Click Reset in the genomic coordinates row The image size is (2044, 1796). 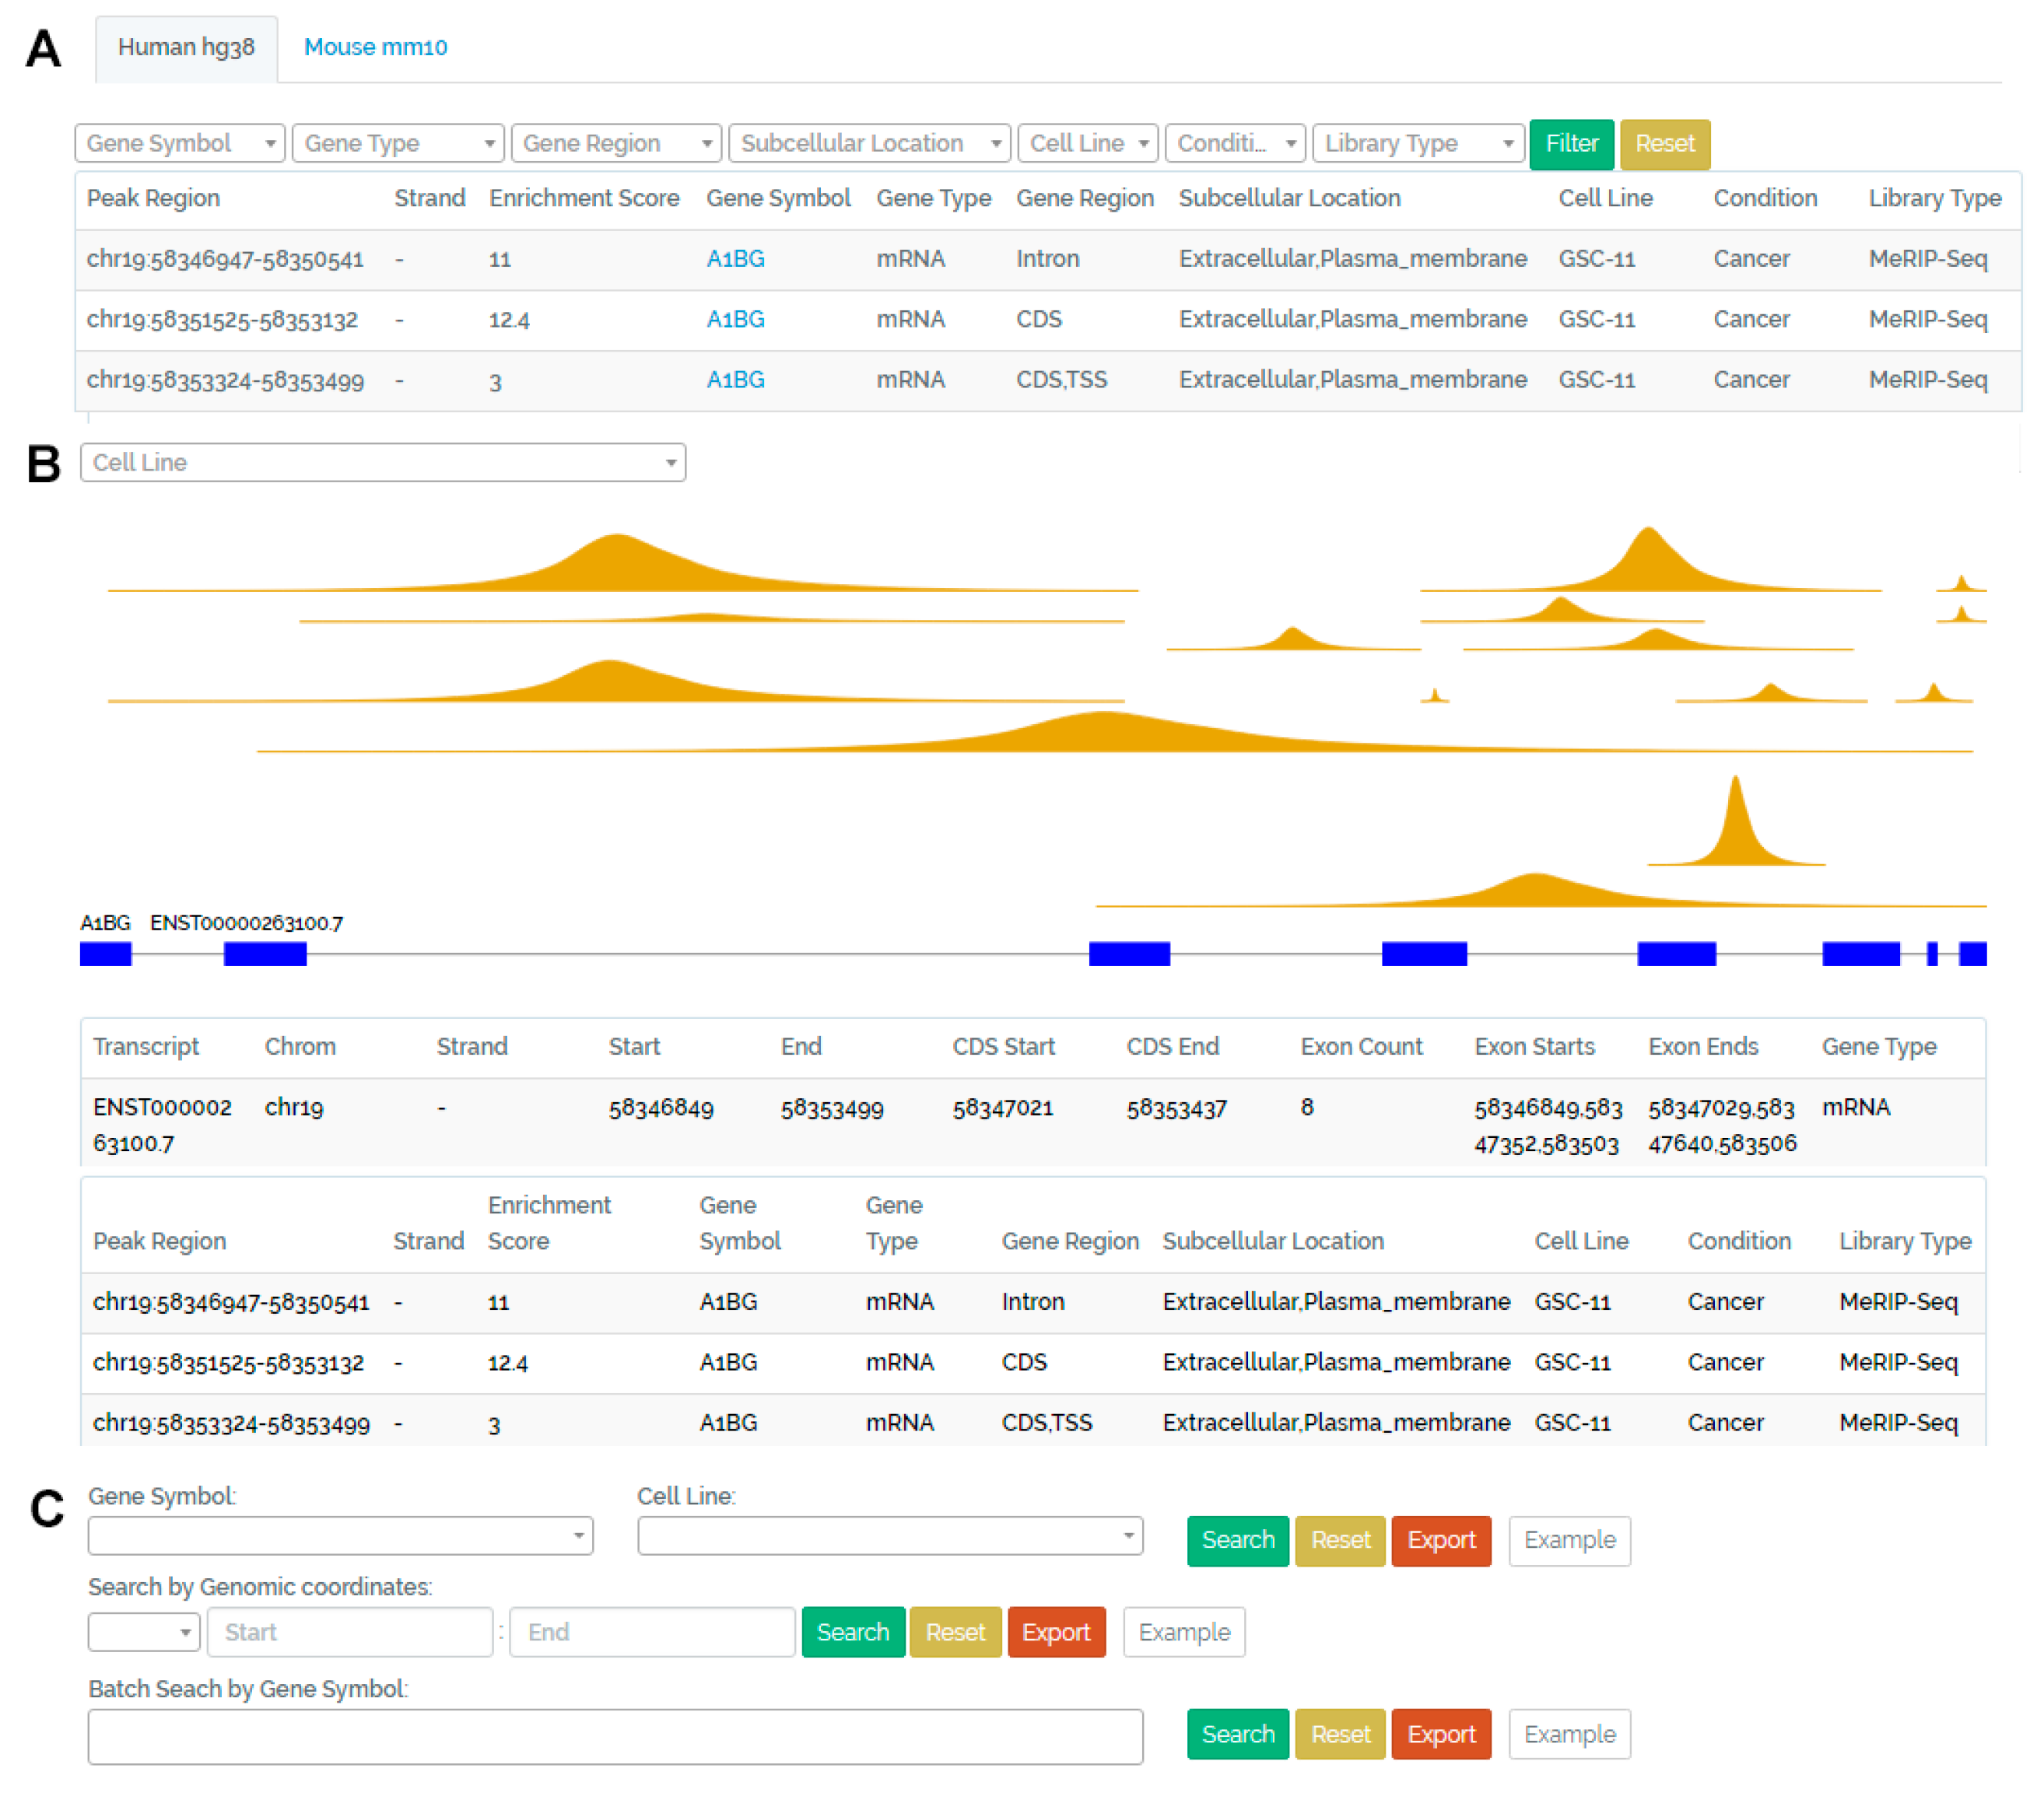955,1632
